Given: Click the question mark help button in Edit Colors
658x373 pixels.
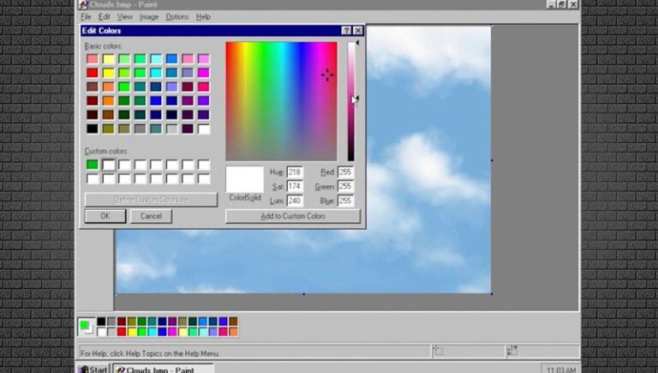Looking at the screenshot, I should 347,31.
